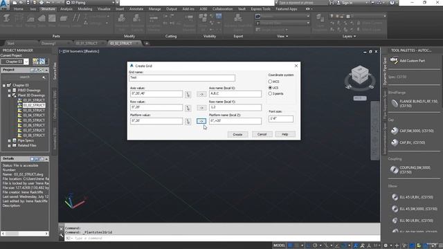Select 03_05_STRUCT in the project tree

pos(34,120)
